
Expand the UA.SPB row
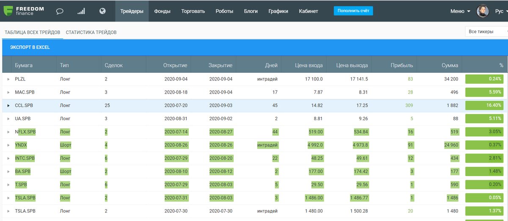pos(8,119)
